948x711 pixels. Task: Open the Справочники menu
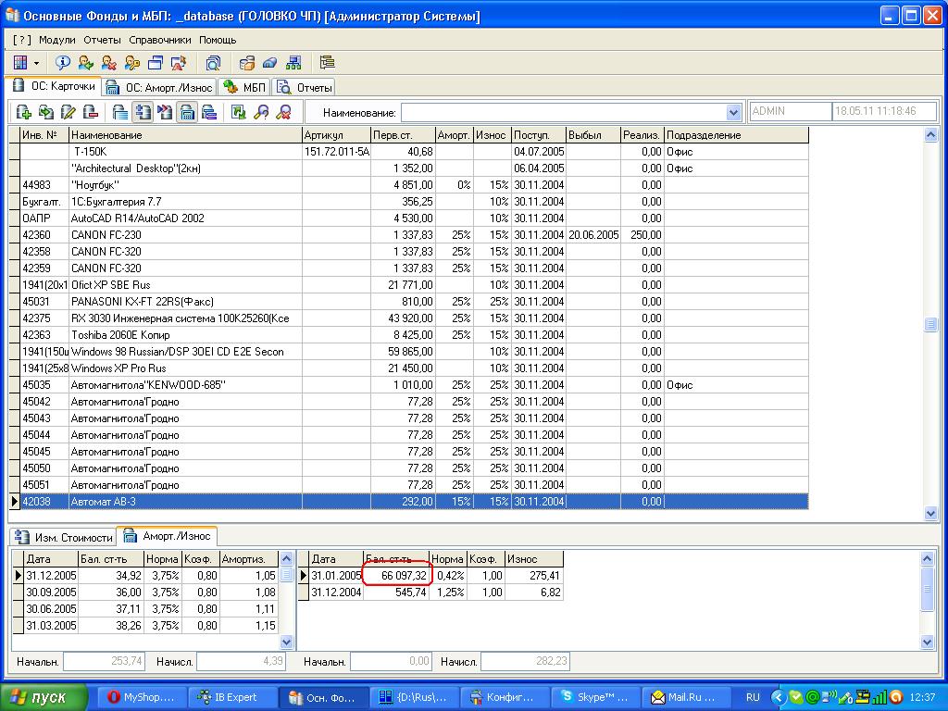[x=160, y=40]
